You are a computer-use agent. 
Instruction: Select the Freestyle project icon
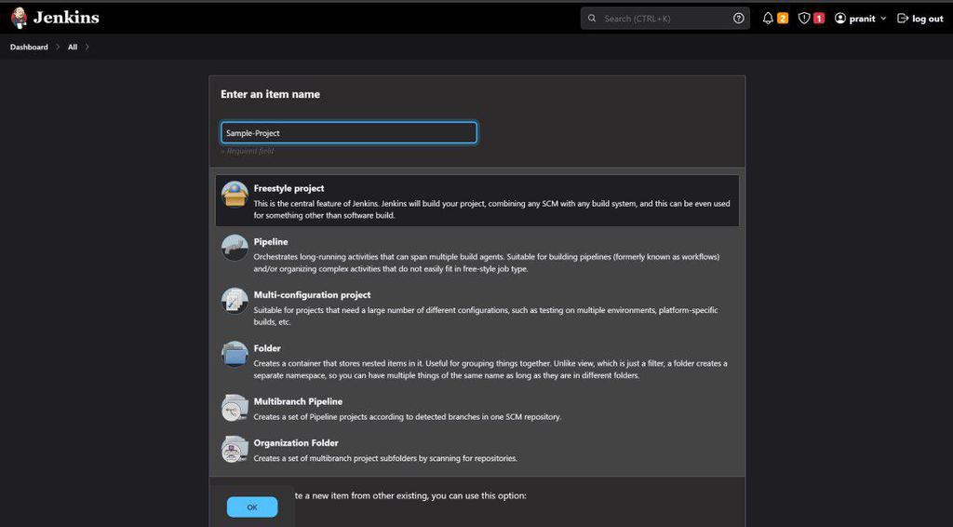235,195
